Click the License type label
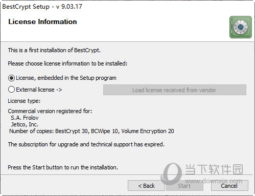This screenshot has width=255, height=196. tap(24, 101)
